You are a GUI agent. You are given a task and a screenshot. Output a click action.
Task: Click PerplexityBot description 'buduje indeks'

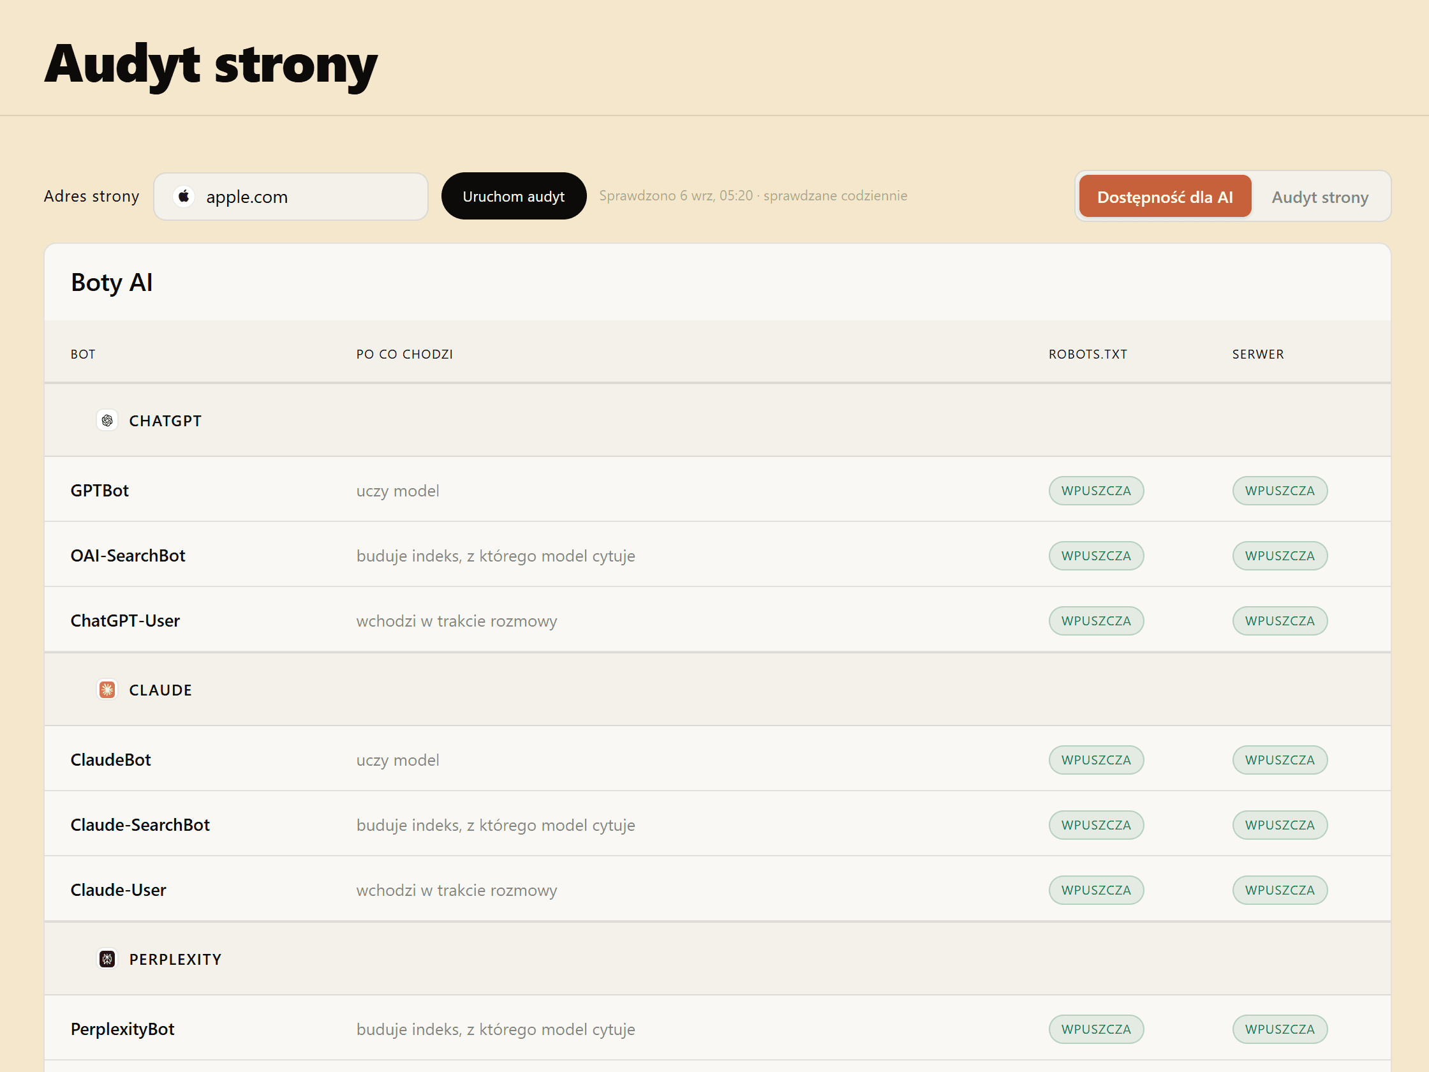496,1030
